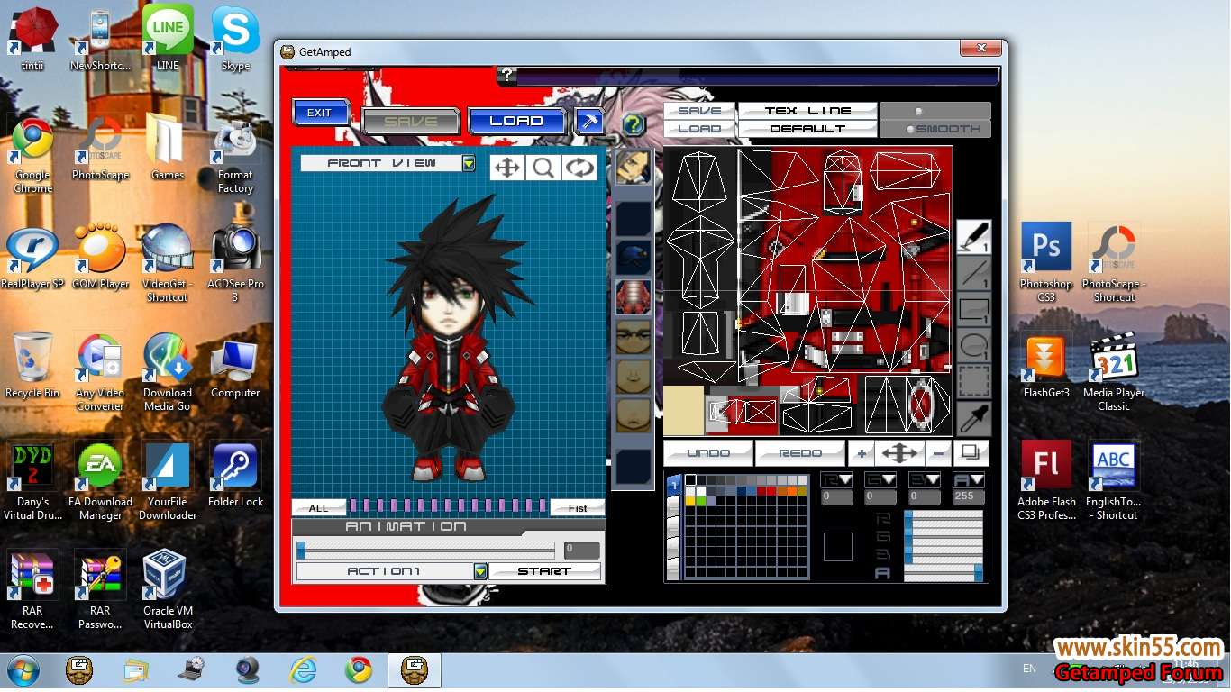Select the rectangle shape tool
This screenshot has height=692, width=1231.
pos(973,309)
